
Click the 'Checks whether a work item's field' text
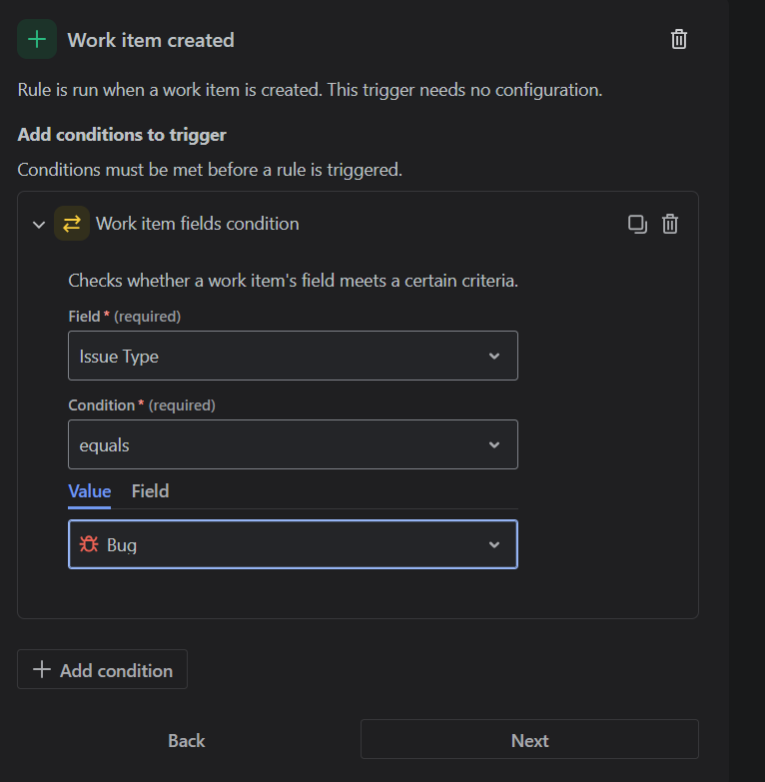[294, 281]
